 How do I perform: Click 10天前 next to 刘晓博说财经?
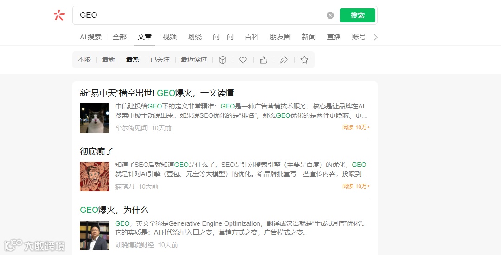coord(168,245)
